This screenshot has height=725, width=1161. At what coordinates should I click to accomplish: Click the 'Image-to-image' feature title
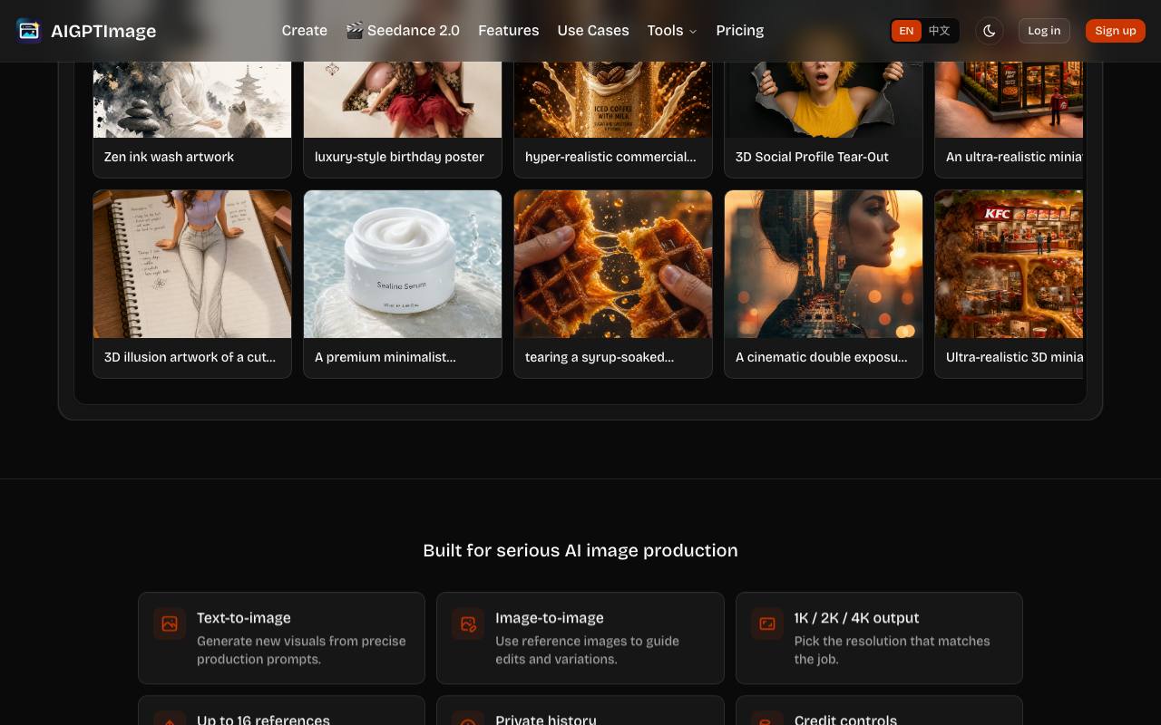(x=550, y=618)
